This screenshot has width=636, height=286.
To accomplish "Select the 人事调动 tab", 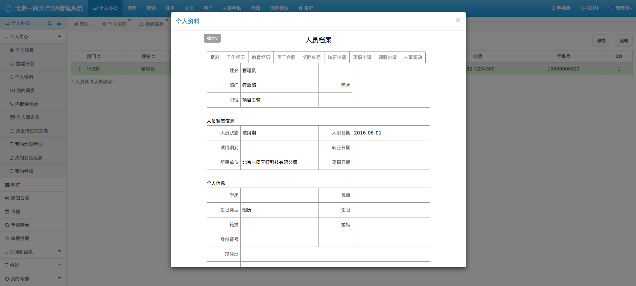I will coord(412,57).
